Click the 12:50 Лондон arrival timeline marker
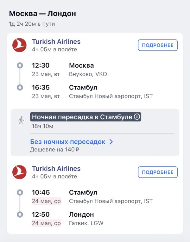 click(x=20, y=214)
